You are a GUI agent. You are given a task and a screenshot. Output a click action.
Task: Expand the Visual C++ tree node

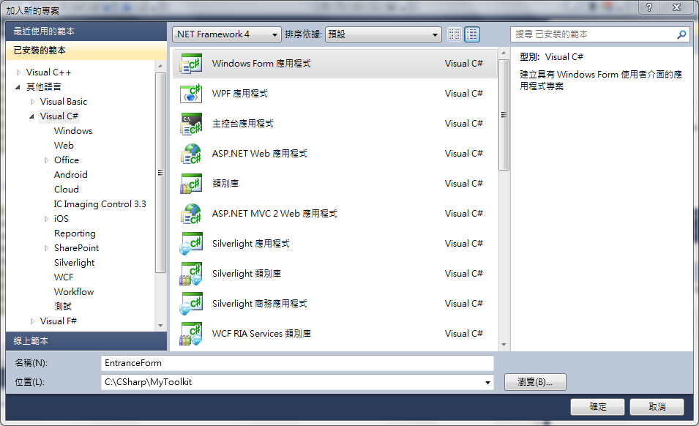(18, 72)
